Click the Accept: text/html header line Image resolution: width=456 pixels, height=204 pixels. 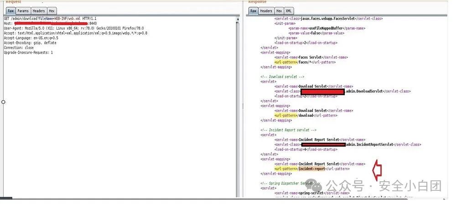point(75,33)
